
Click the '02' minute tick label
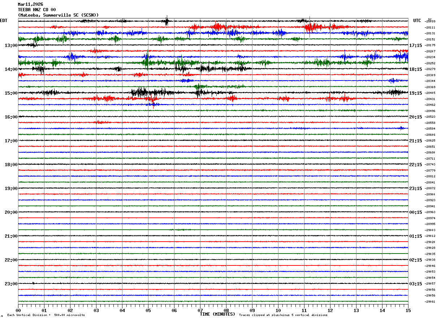pyautogui.click(x=70, y=311)
